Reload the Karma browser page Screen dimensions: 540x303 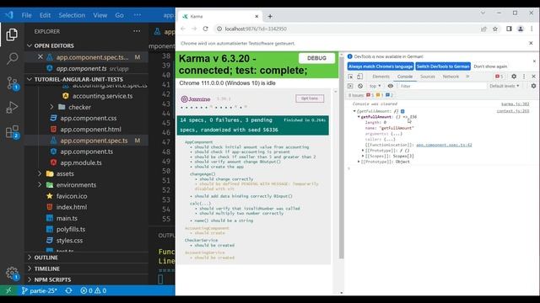(206, 29)
